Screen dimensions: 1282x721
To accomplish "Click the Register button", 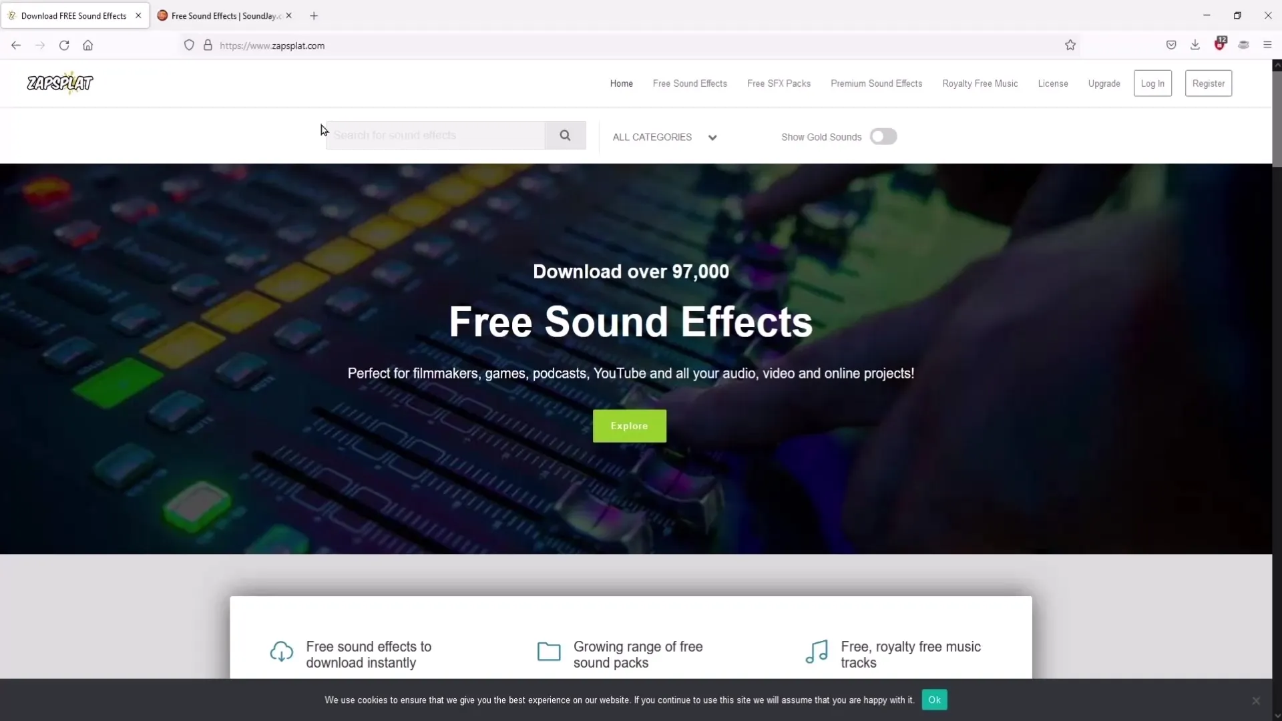I will (x=1209, y=83).
